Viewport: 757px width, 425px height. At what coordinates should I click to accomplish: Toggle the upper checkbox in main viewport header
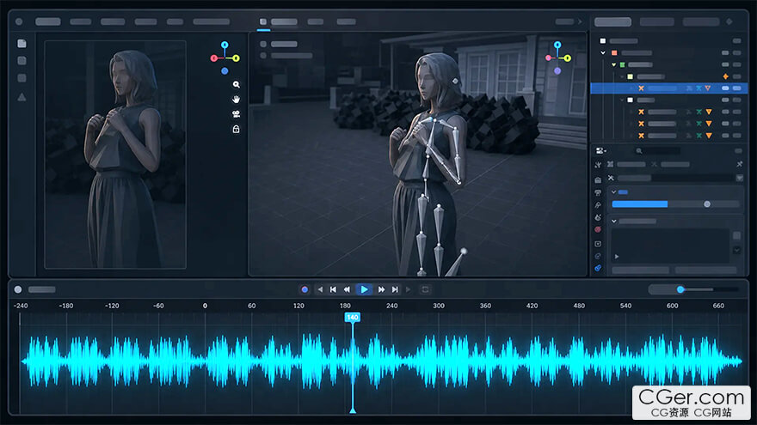263,44
